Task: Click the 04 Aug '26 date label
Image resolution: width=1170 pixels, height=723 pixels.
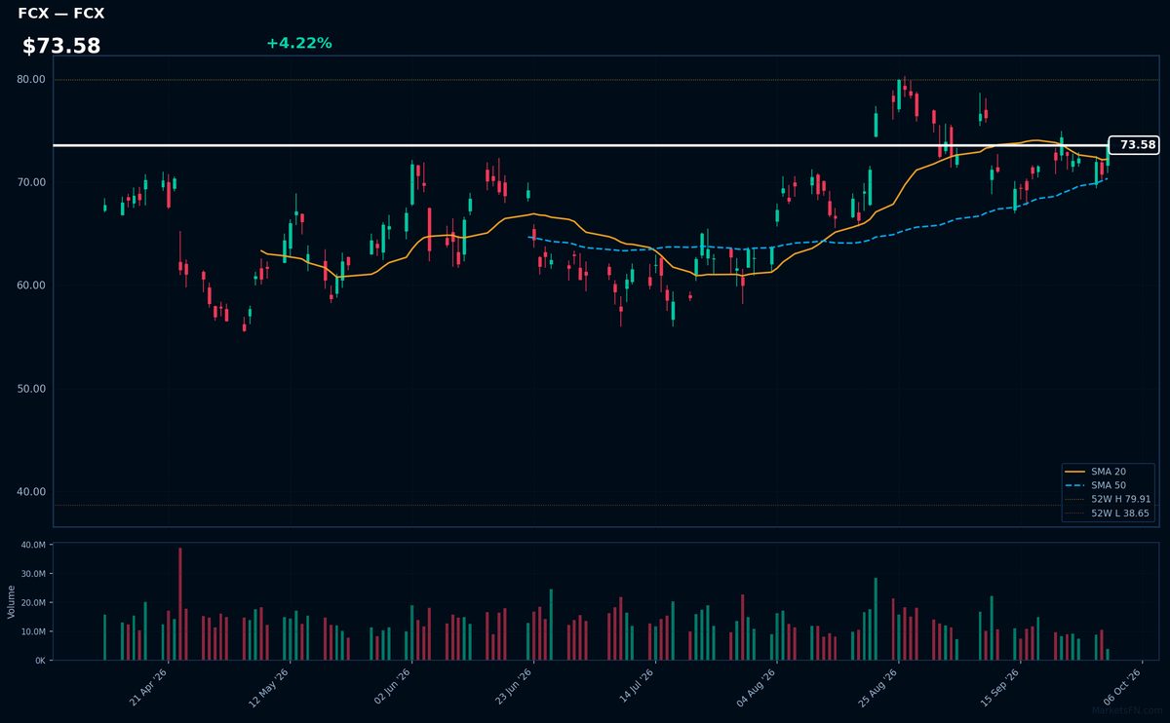Action: click(758, 686)
